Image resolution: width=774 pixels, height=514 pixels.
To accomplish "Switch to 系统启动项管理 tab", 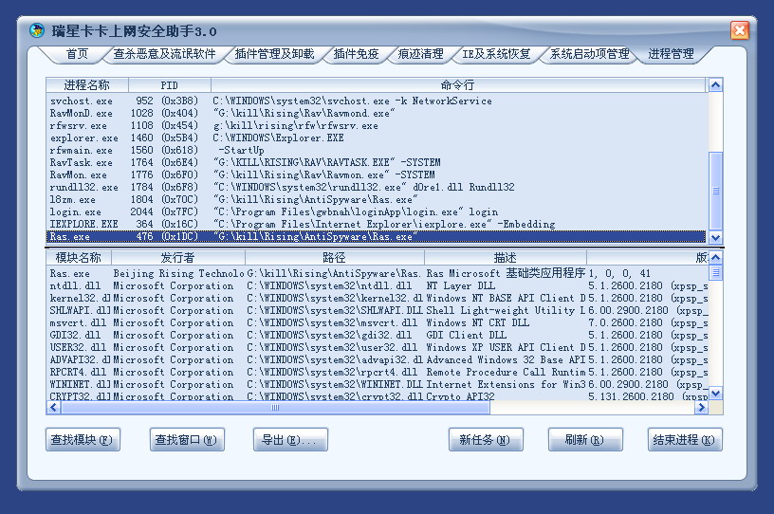I will [x=589, y=54].
